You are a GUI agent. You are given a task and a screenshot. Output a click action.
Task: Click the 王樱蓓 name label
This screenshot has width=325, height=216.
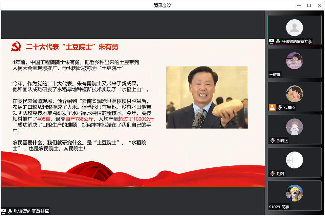pos(275,75)
